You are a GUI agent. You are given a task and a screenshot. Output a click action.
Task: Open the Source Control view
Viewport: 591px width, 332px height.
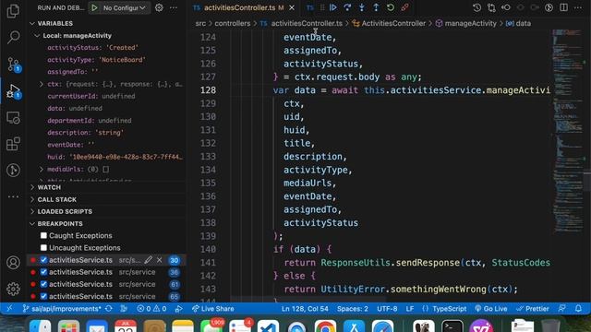coord(13,65)
